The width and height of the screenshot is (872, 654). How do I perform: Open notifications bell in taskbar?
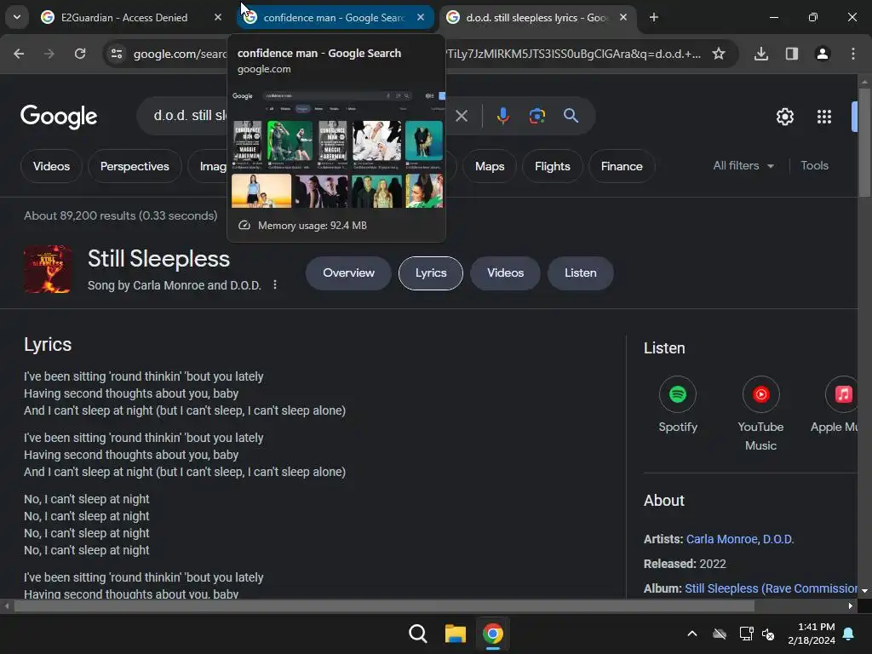pos(848,634)
